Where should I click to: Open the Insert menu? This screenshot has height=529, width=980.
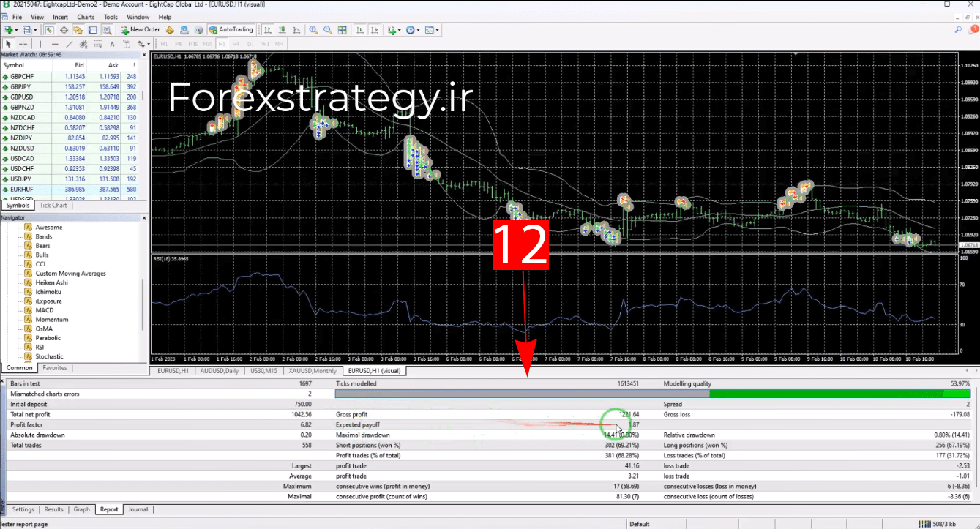pos(60,17)
